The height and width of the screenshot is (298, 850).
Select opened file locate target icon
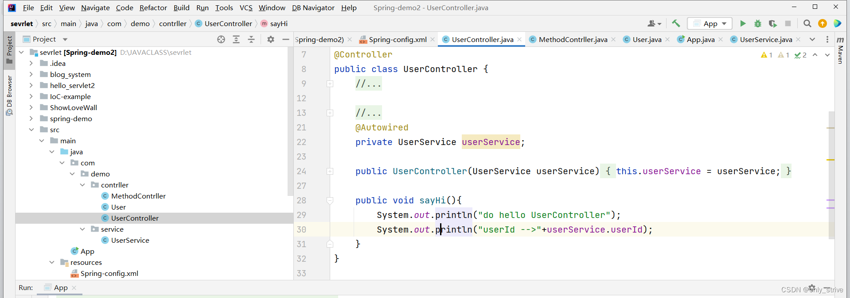click(x=221, y=39)
